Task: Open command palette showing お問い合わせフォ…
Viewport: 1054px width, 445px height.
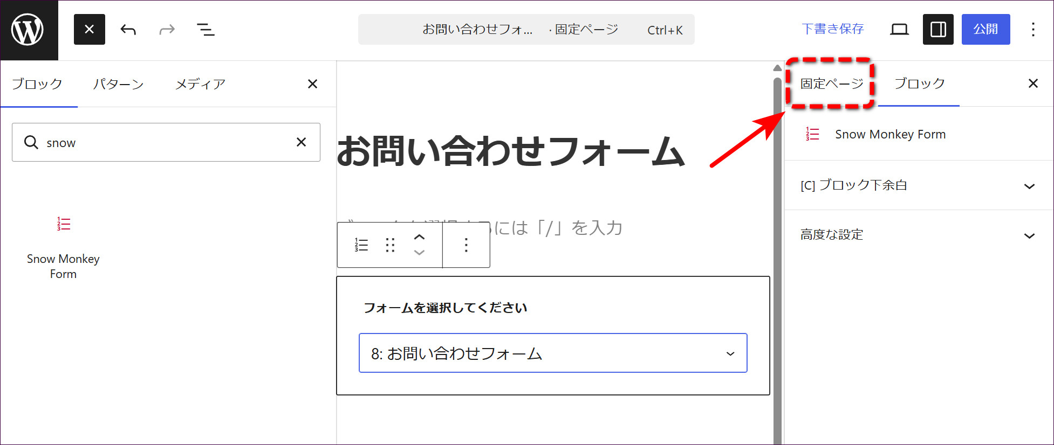Action: tap(526, 30)
